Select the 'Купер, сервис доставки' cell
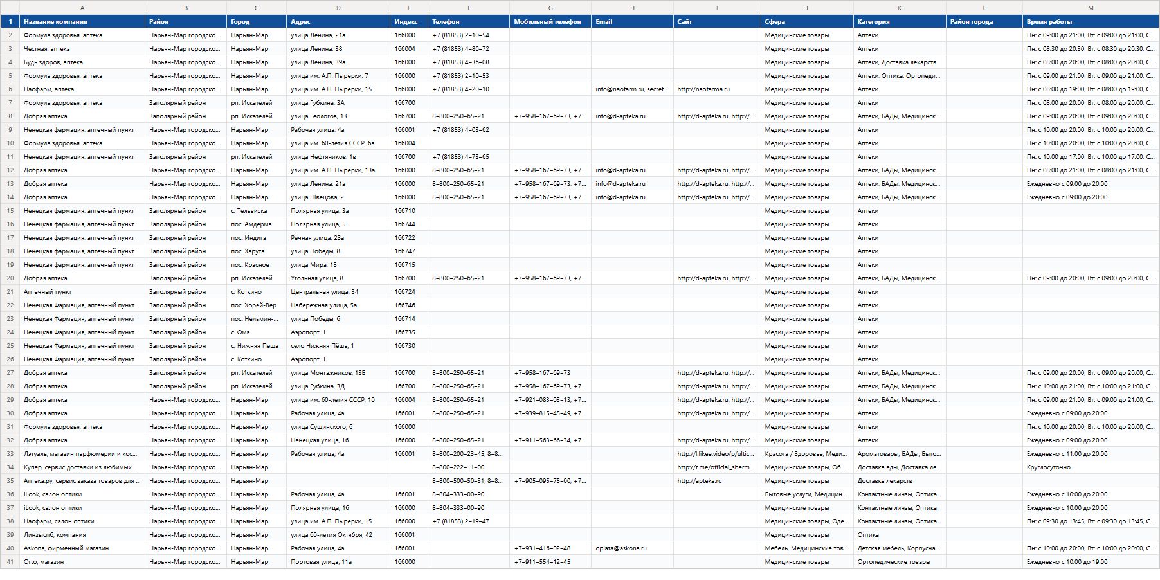The width and height of the screenshot is (1160, 580). (x=82, y=467)
